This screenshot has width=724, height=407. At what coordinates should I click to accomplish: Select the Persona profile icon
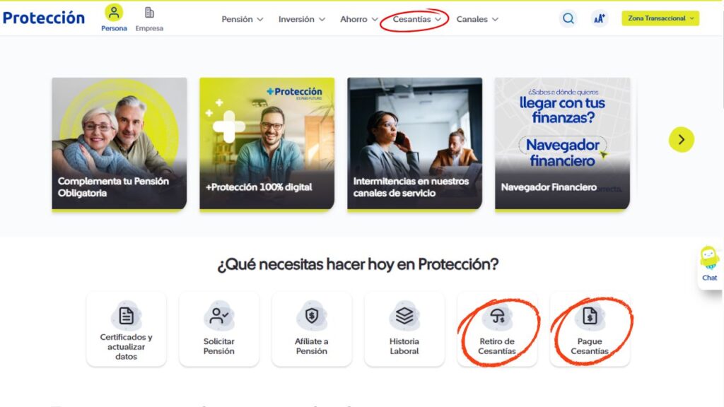point(114,13)
